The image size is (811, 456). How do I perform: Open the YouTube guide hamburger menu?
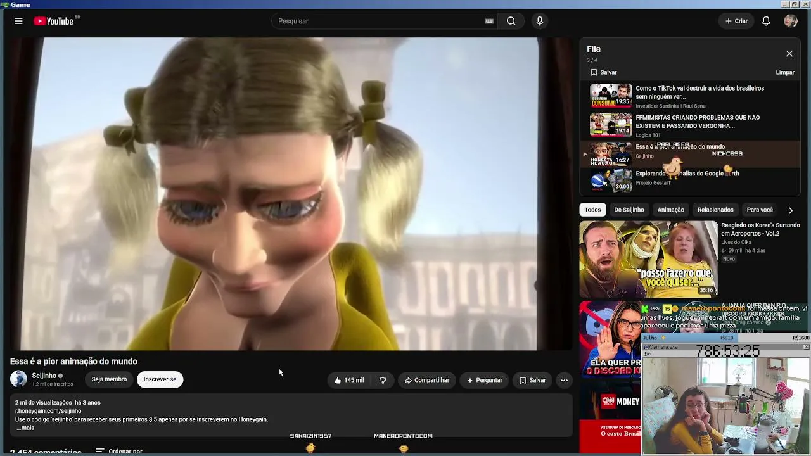point(18,21)
